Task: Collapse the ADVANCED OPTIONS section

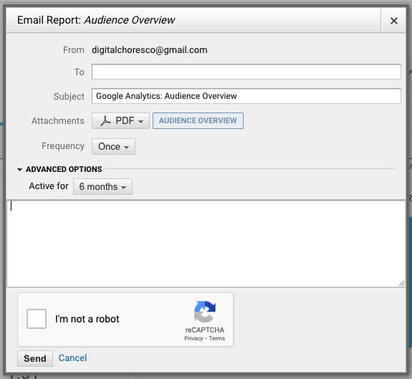Action: pyautogui.click(x=59, y=169)
